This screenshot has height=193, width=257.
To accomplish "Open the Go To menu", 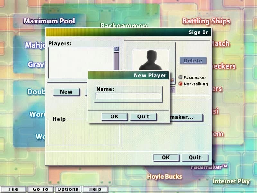I will point(40,189).
